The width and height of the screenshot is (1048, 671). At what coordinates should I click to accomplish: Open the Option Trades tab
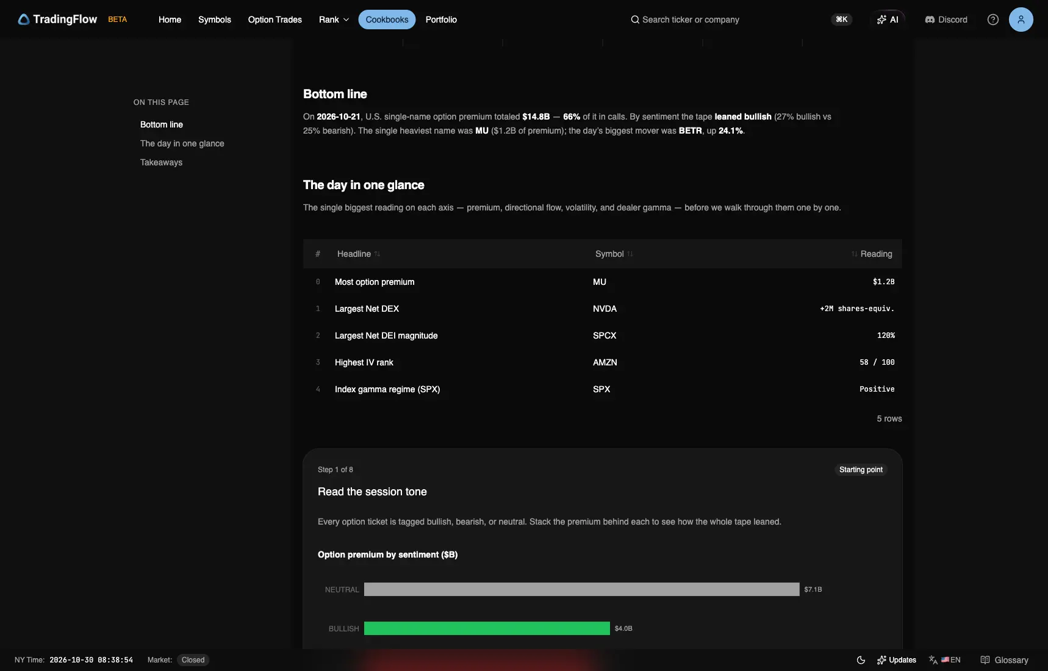(275, 20)
